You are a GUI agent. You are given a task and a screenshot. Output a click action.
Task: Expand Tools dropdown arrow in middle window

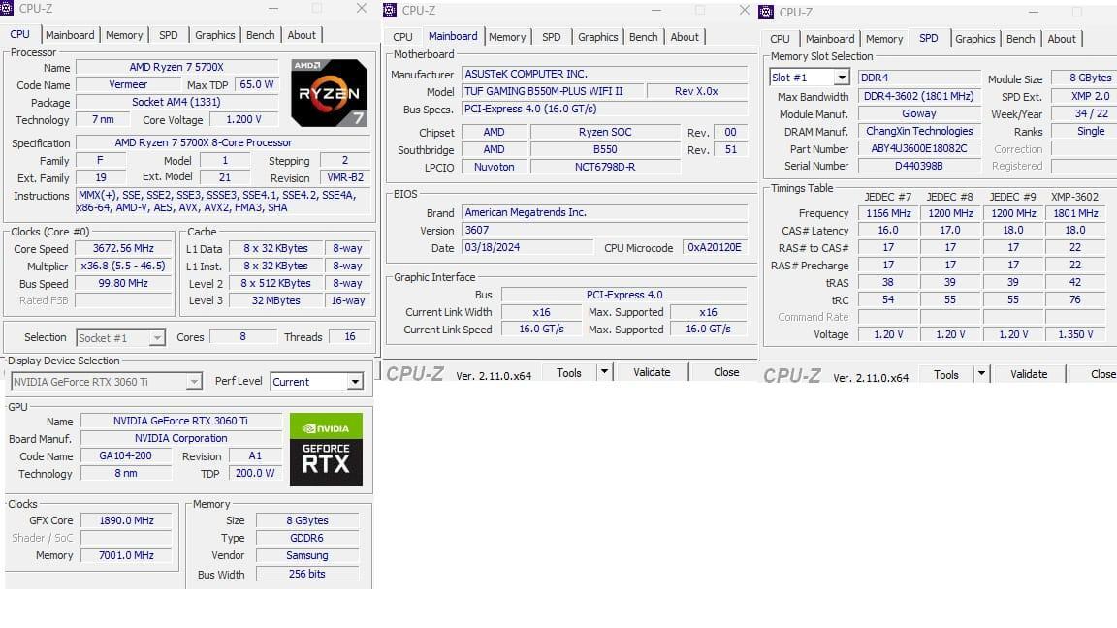coord(604,372)
